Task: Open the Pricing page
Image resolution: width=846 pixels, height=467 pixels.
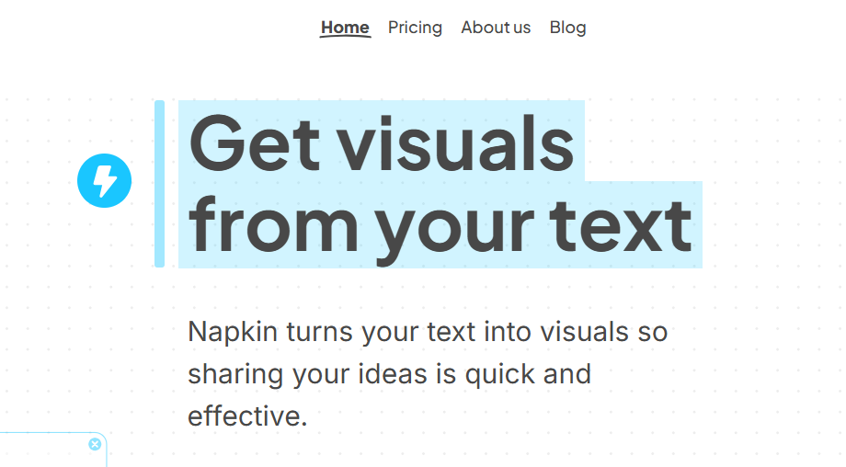Action: point(415,27)
